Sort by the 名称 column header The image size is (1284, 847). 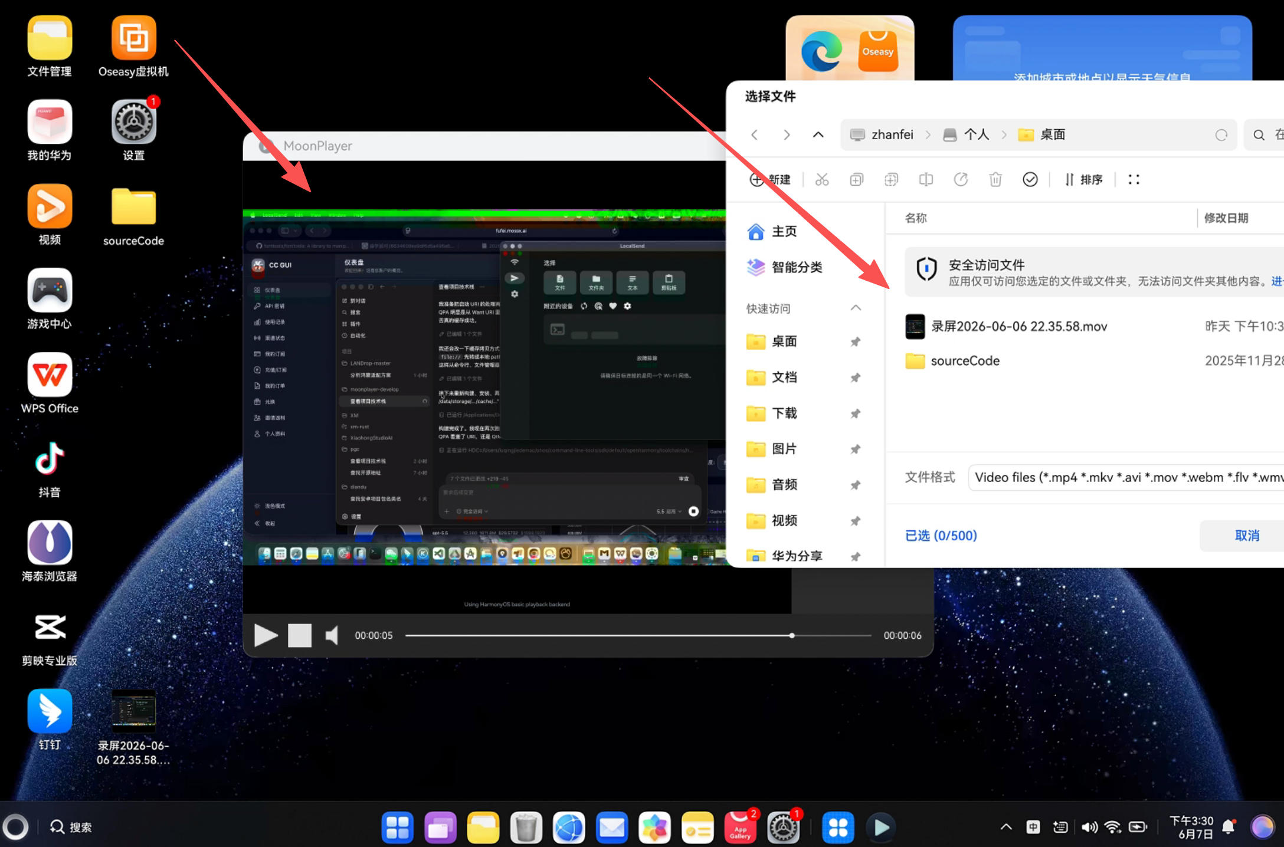coord(916,218)
